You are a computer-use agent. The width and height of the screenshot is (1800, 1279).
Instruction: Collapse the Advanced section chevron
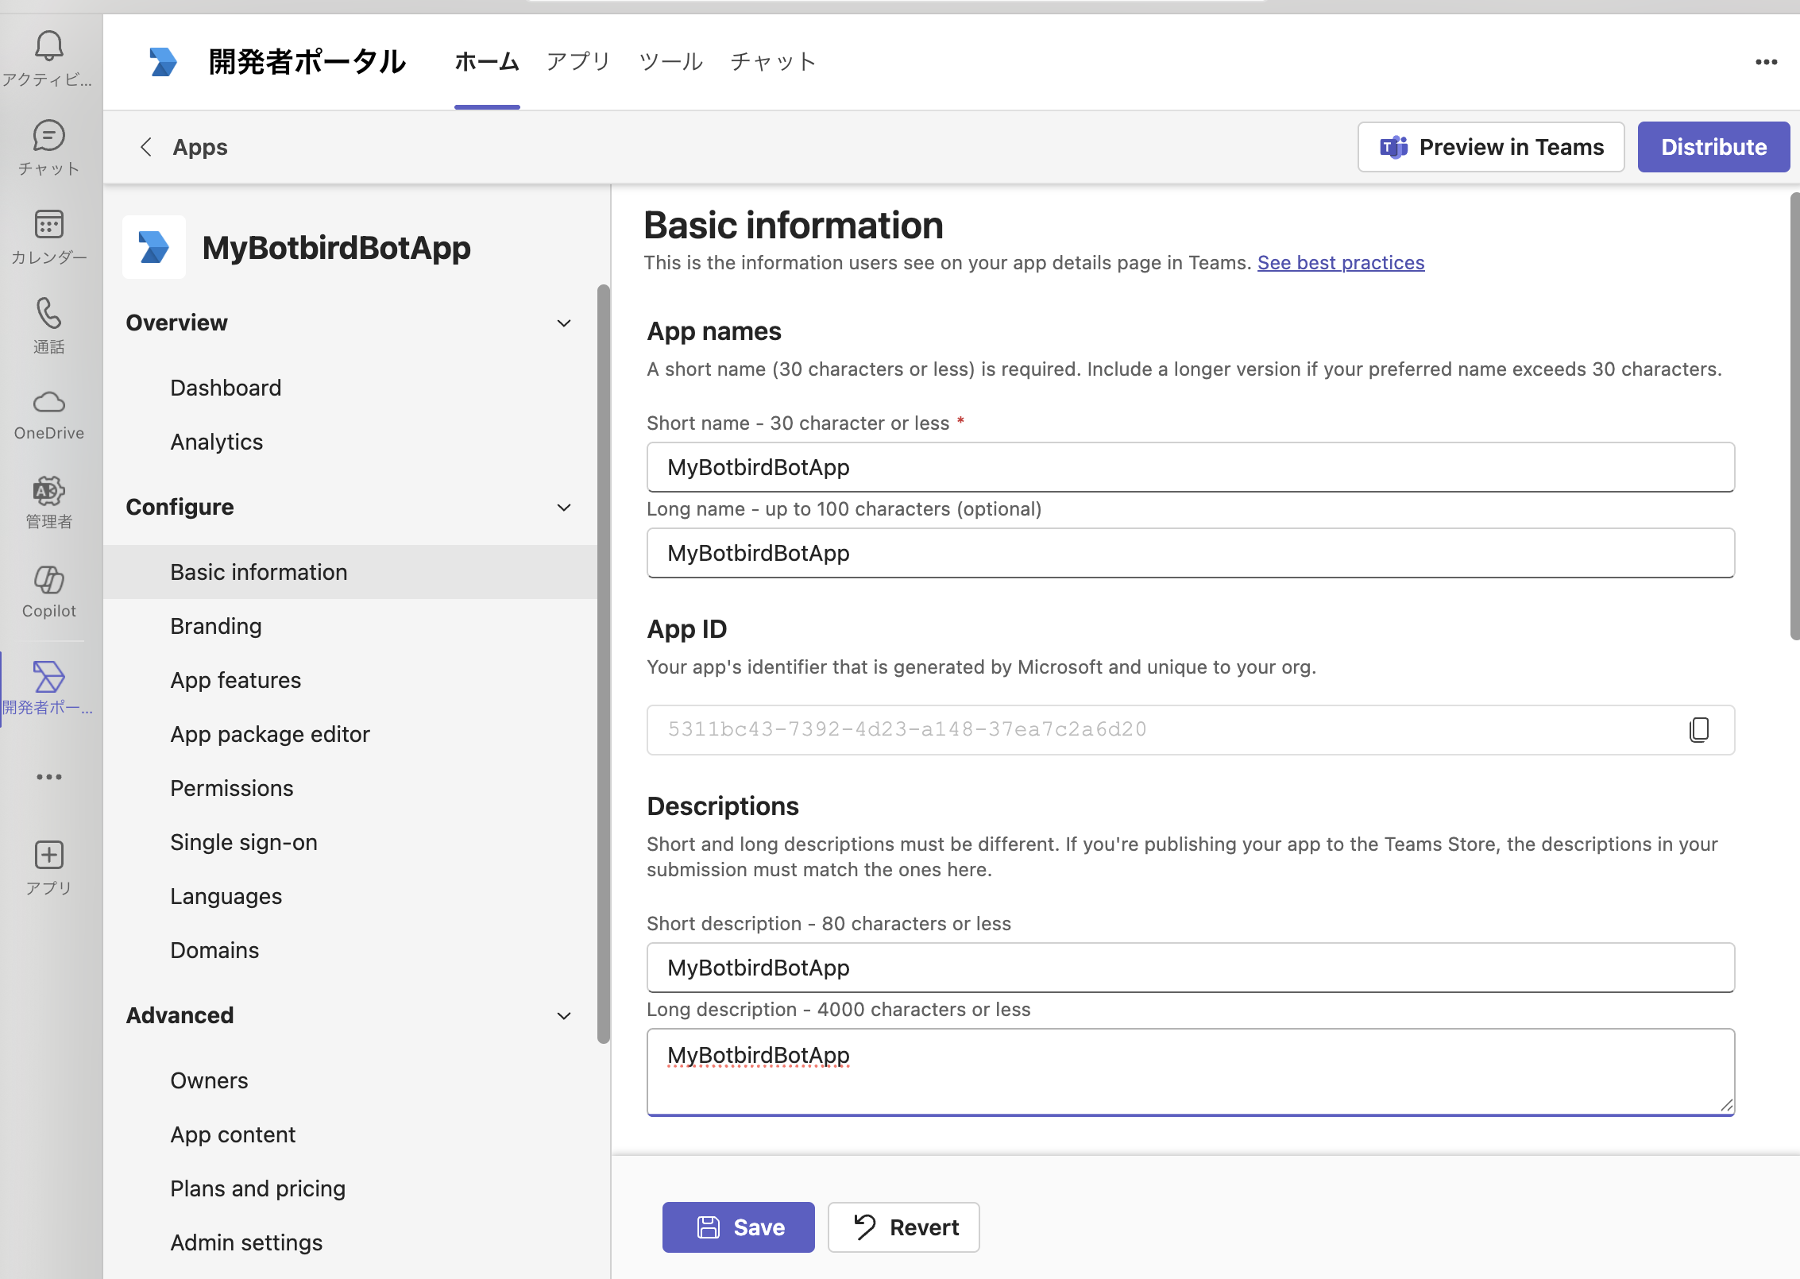click(x=563, y=1016)
